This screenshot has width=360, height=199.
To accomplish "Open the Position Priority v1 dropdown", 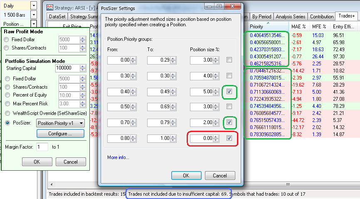I will coord(60,123).
